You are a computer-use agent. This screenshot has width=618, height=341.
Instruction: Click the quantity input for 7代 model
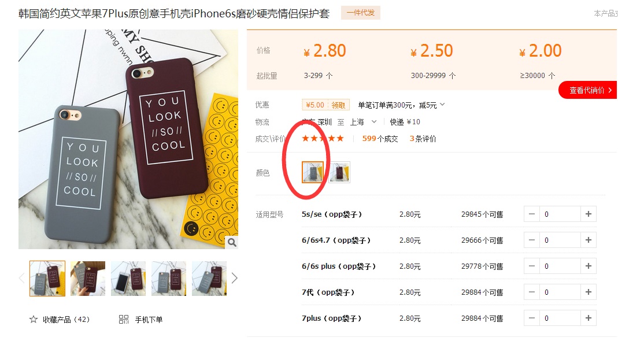560,292
